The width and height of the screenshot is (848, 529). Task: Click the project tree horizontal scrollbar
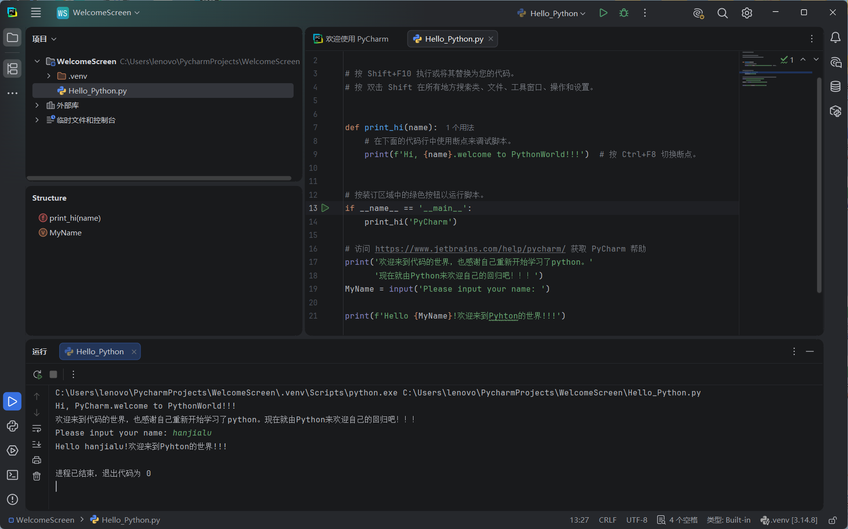(x=159, y=178)
